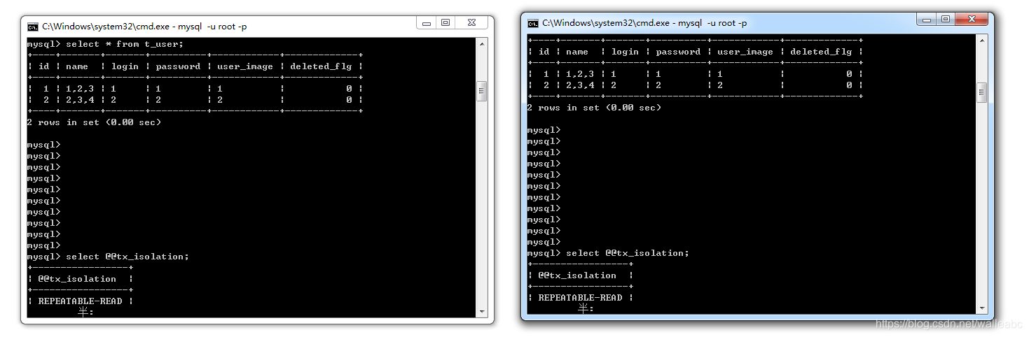
Task: Click 'select @@tx_isolation;' in the left window
Action: point(127,257)
